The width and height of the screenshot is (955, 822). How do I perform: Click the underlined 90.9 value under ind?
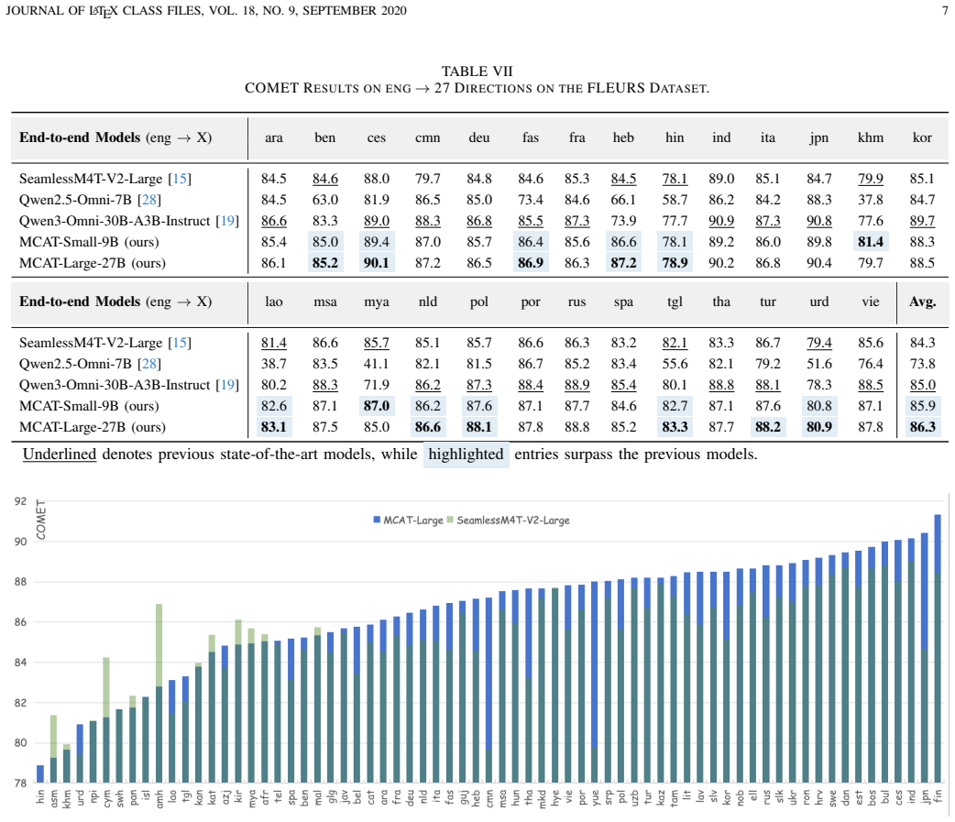(x=721, y=221)
